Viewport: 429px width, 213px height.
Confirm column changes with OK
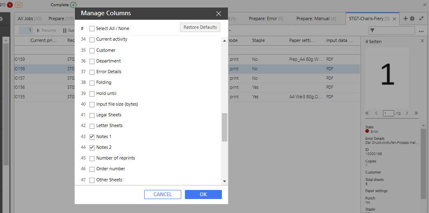click(x=203, y=194)
